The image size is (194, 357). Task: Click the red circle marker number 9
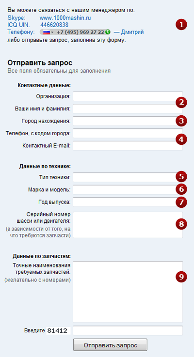click(181, 277)
